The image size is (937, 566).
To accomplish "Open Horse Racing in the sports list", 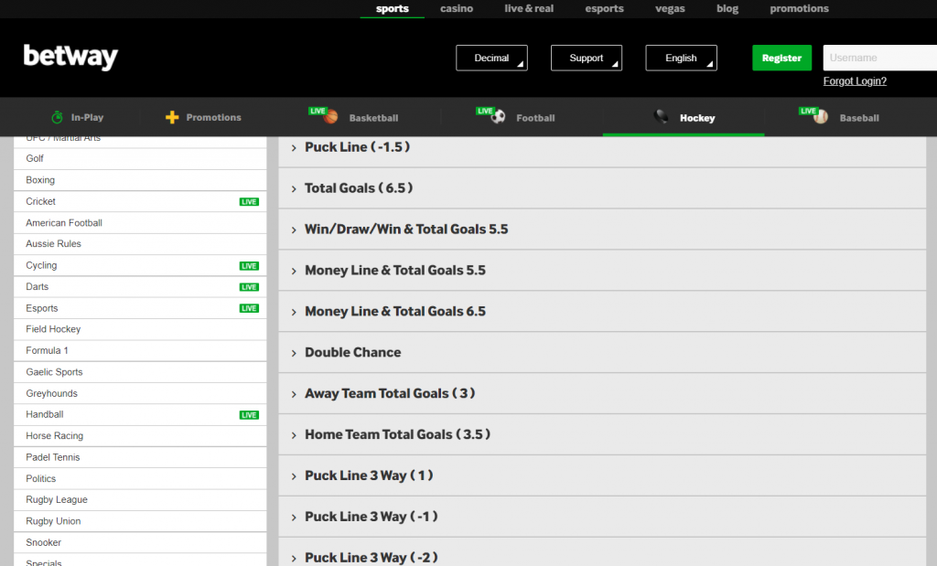I will click(140, 436).
